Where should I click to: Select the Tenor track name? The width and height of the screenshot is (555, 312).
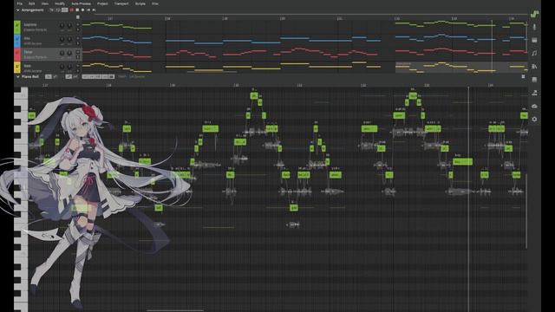point(28,52)
